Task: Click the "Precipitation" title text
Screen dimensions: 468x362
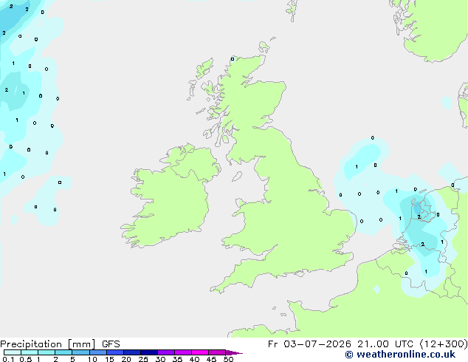Action: [x=31, y=344]
